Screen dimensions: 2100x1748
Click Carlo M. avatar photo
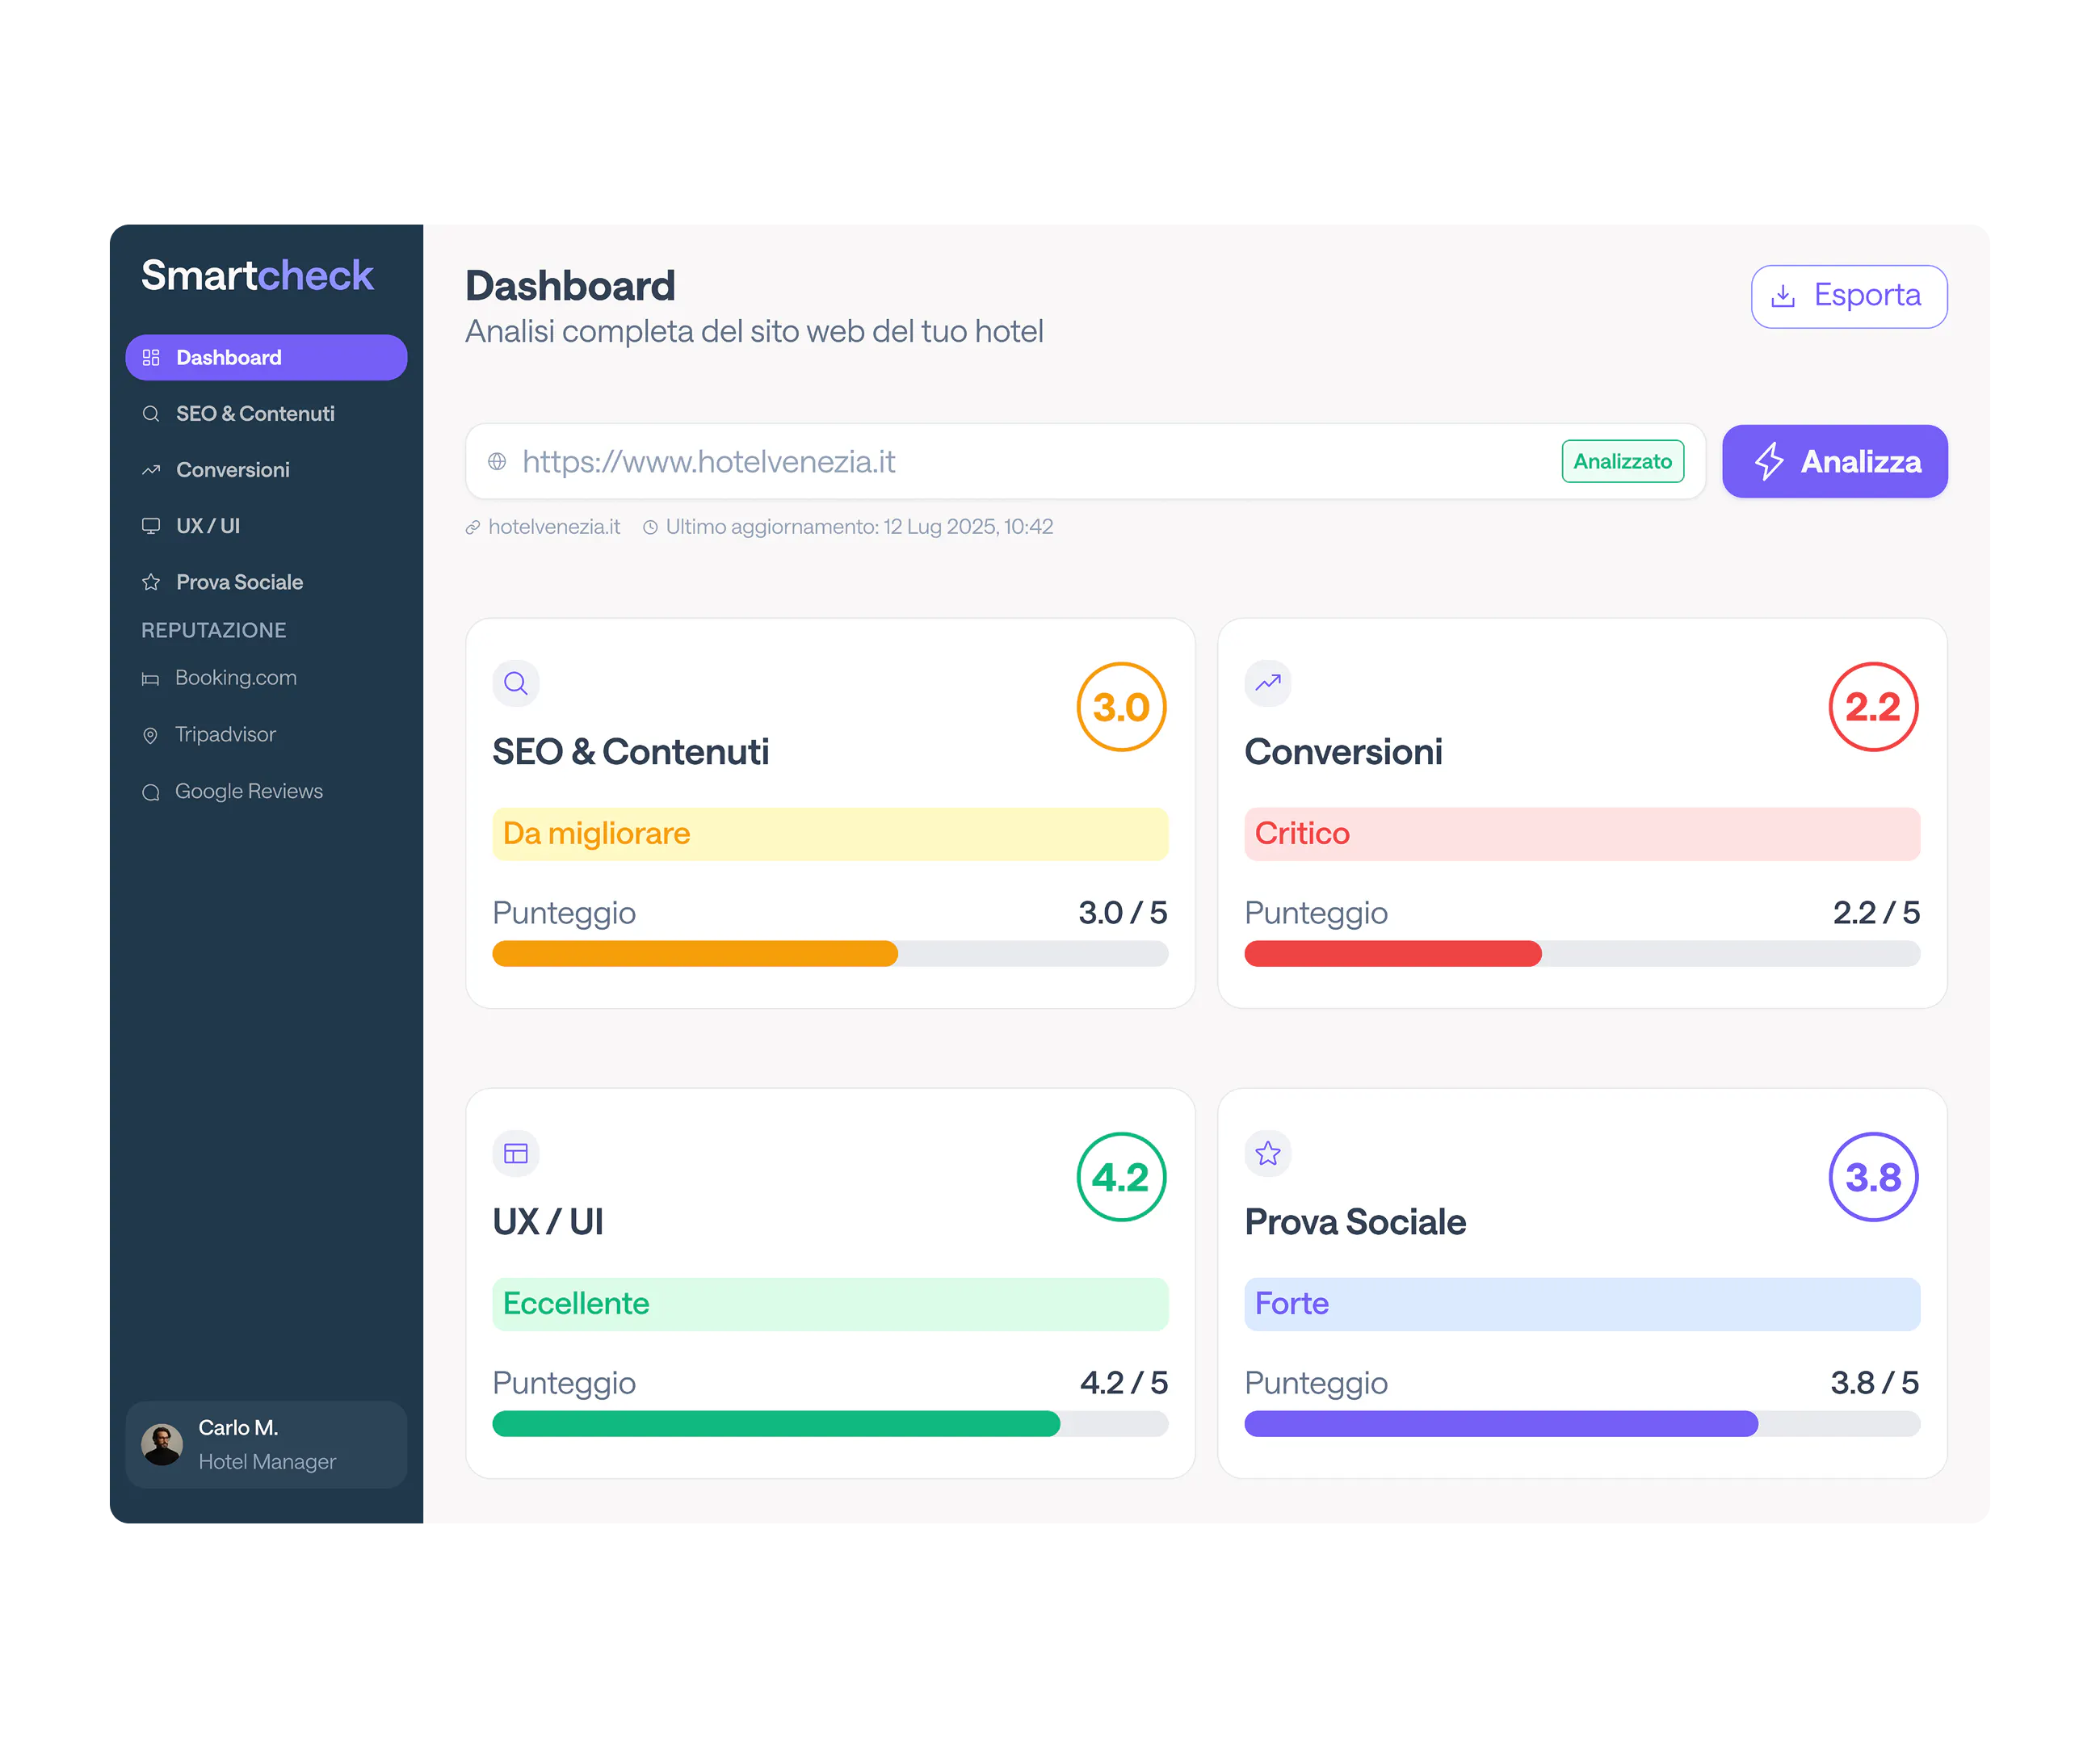(x=162, y=1445)
